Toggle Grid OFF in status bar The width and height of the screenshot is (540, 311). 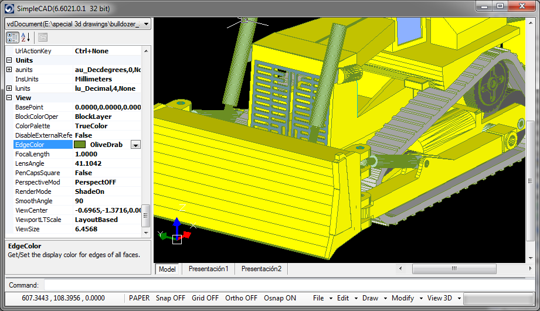[205, 298]
